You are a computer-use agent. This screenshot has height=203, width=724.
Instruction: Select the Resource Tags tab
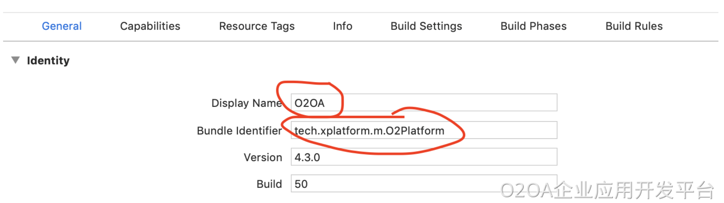(257, 26)
